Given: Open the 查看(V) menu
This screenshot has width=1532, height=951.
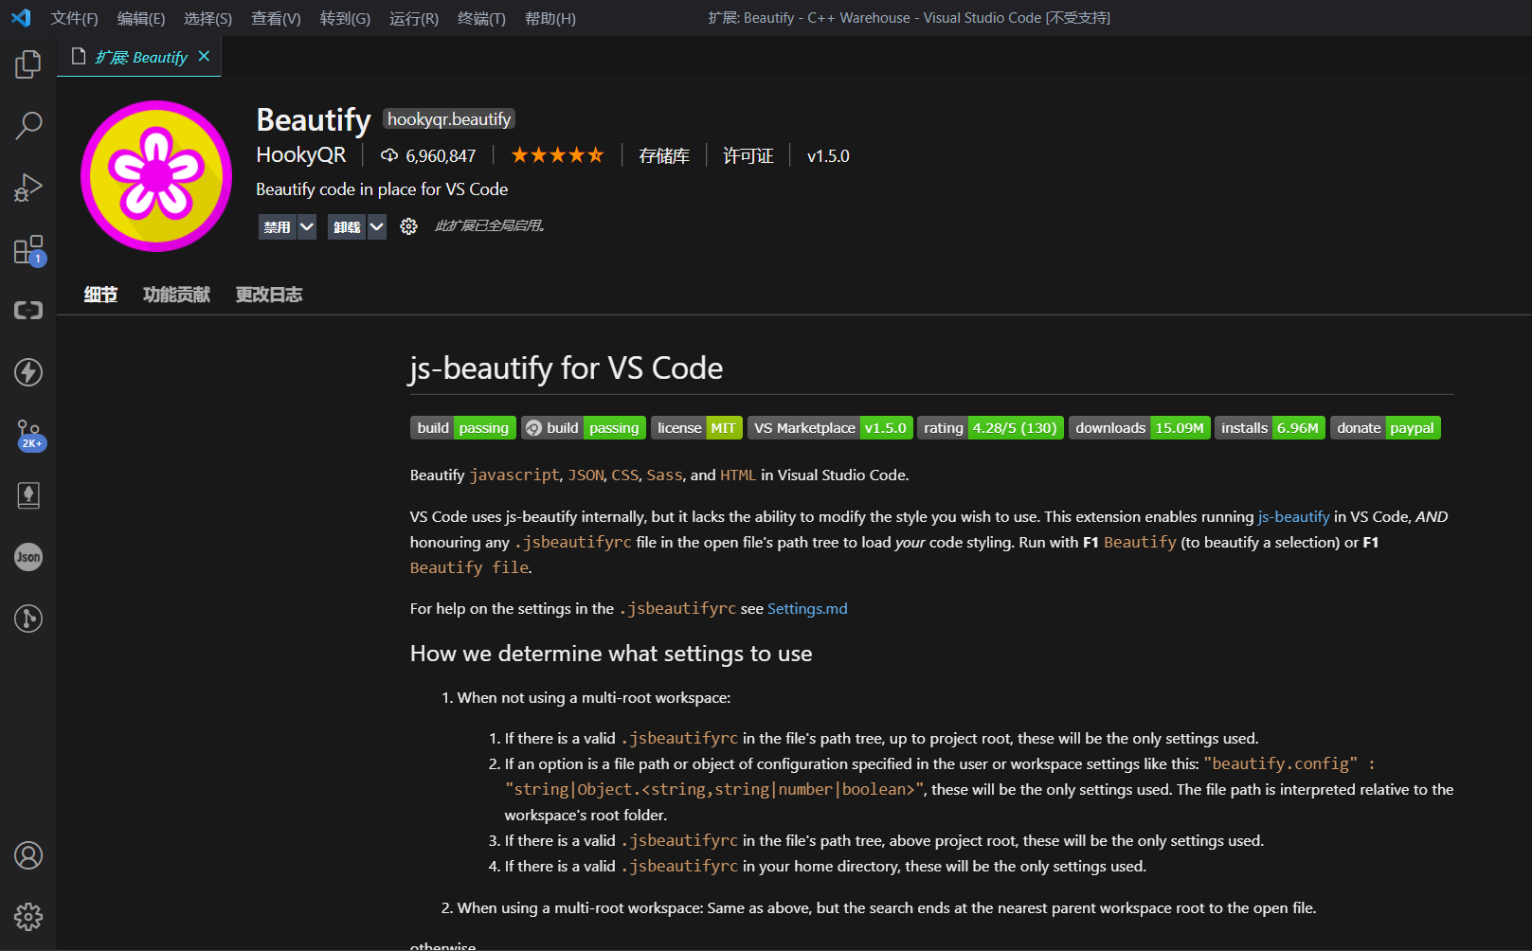Looking at the screenshot, I should click(276, 18).
